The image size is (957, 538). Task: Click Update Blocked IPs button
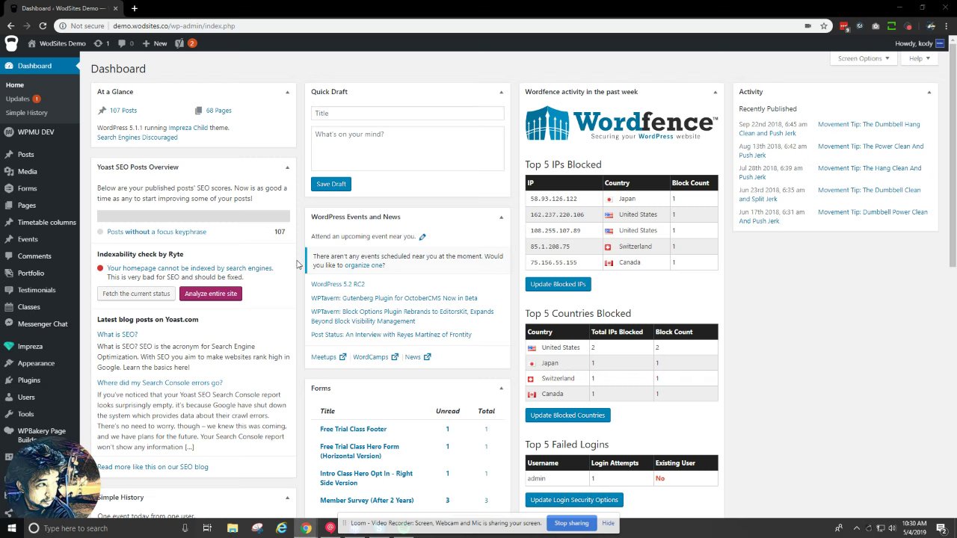pos(558,284)
